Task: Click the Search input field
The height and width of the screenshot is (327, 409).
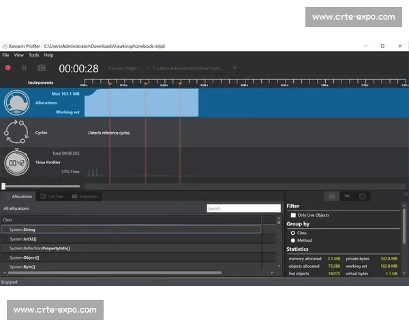Action: click(243, 208)
